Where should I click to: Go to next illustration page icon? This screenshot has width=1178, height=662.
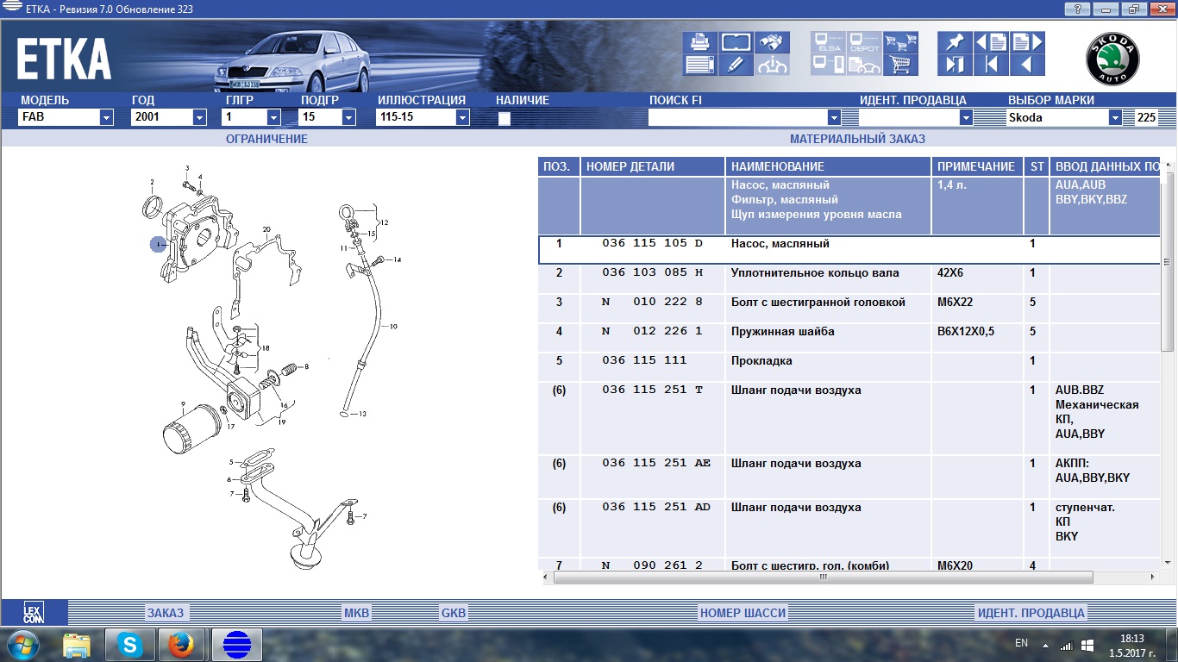click(x=1026, y=42)
